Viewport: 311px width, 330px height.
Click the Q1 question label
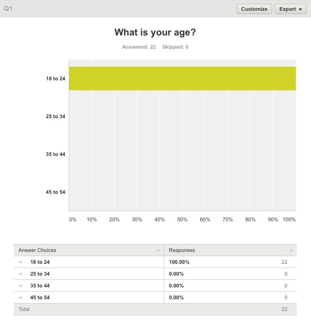(8, 9)
